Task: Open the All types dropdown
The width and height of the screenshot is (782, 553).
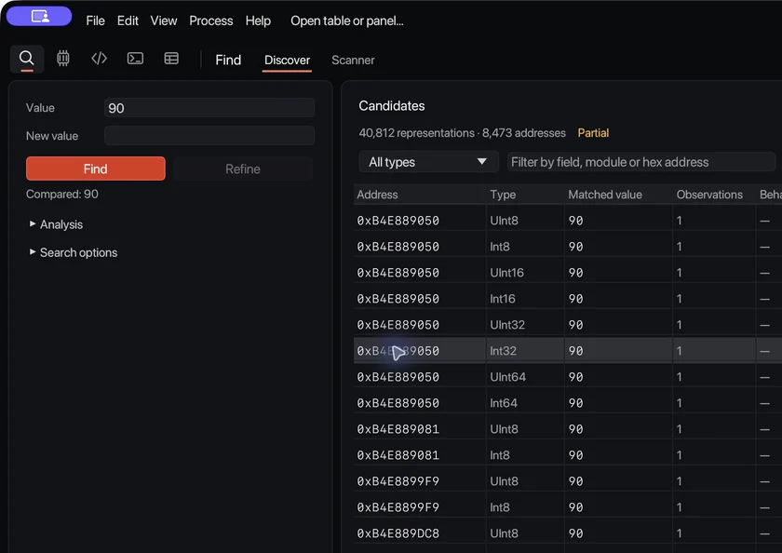Action: pyautogui.click(x=428, y=162)
